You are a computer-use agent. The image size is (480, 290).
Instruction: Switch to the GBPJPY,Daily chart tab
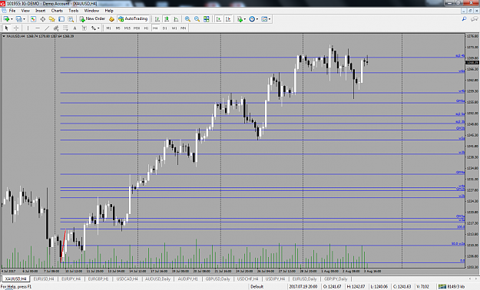[x=336, y=279]
